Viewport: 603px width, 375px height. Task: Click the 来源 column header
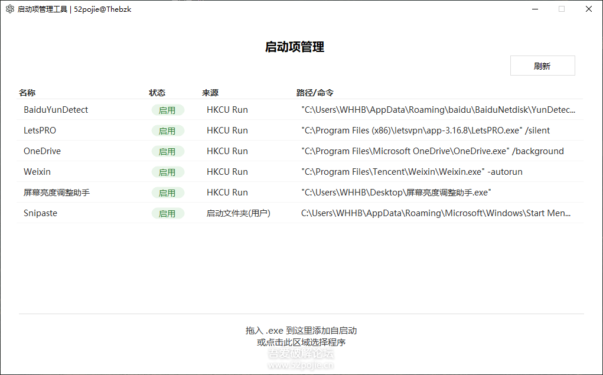click(210, 93)
